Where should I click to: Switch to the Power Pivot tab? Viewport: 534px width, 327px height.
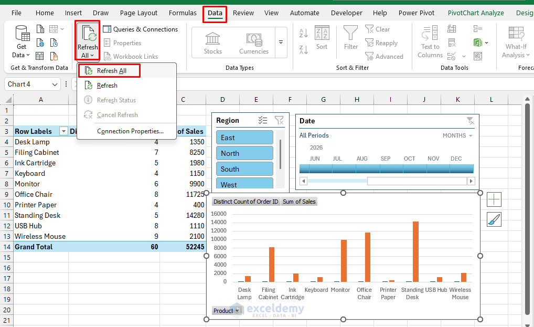pos(416,13)
